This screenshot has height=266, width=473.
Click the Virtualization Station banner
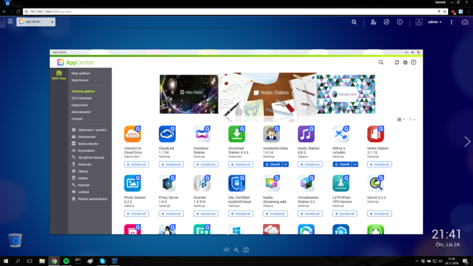346,94
